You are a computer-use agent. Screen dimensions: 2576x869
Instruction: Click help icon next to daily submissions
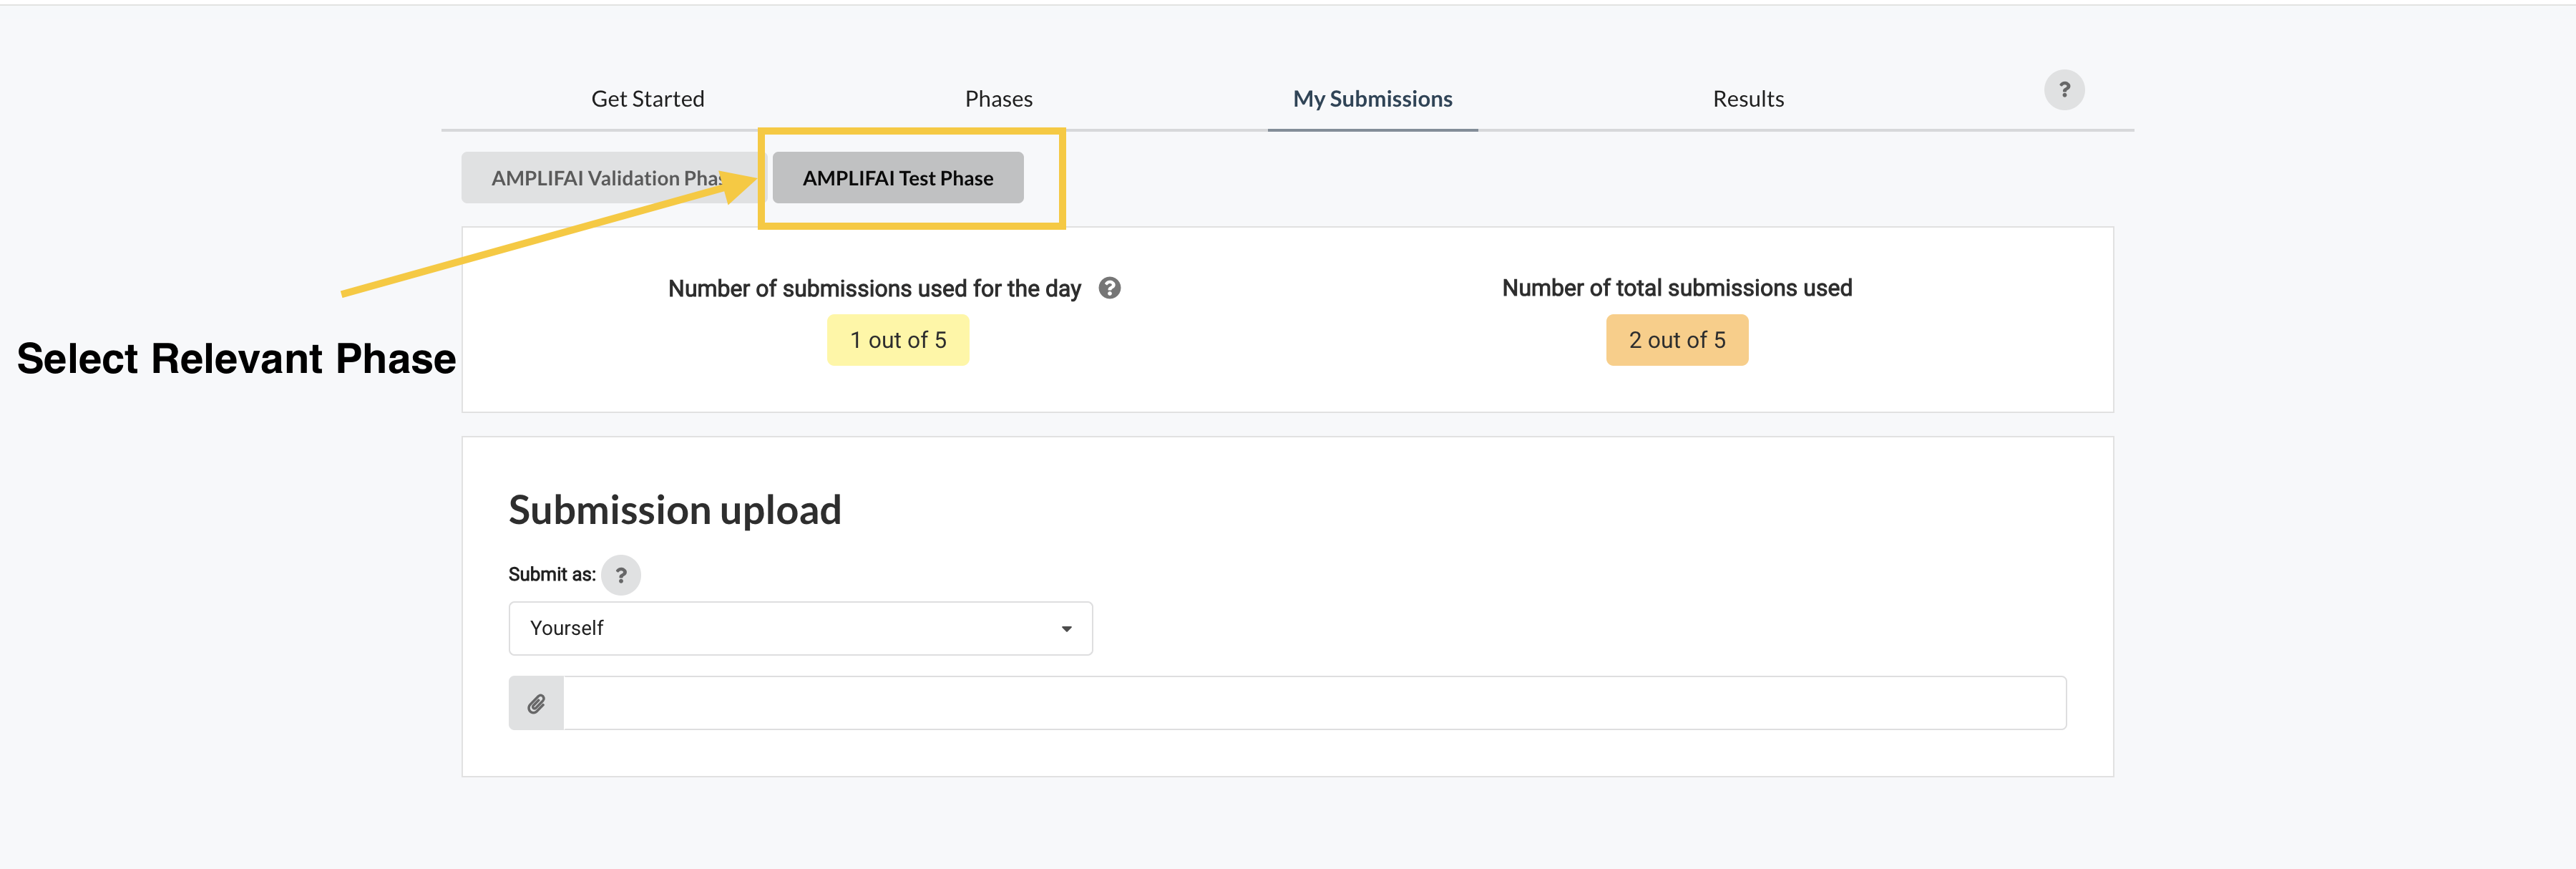(x=1109, y=288)
